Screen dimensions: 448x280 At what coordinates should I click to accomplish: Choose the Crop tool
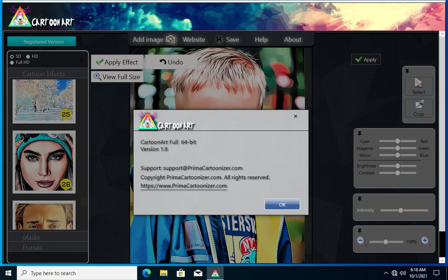419,108
